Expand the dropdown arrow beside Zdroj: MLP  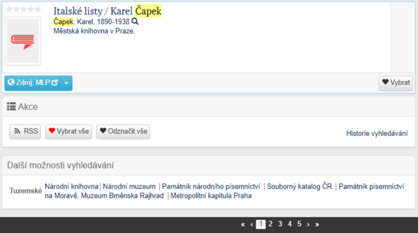(66, 83)
